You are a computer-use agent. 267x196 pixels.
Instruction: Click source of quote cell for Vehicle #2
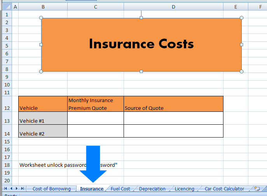click(x=173, y=131)
